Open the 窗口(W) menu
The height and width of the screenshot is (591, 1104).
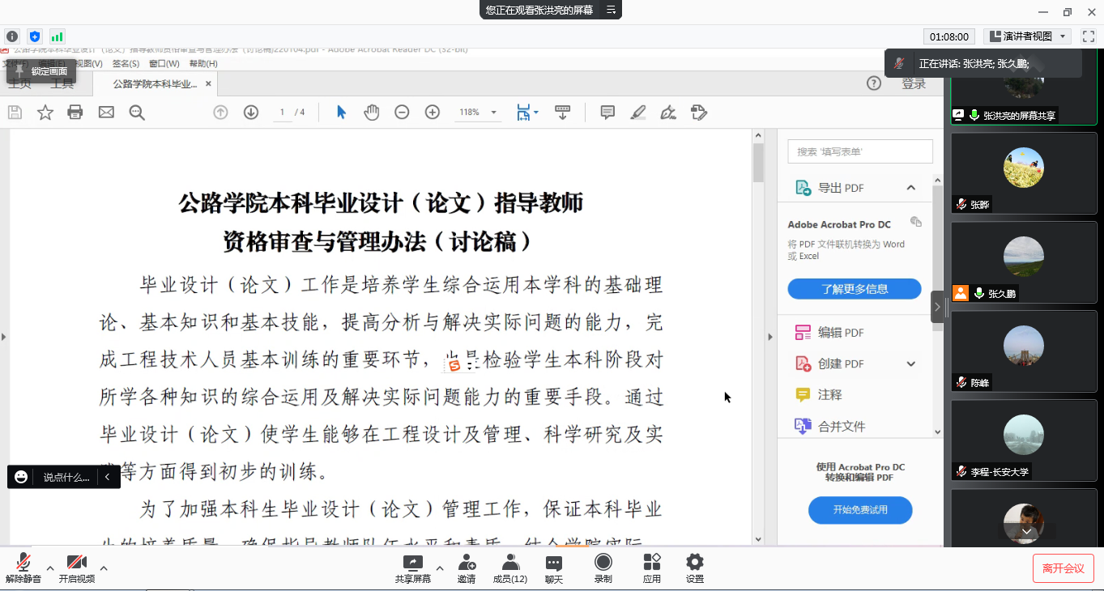point(164,64)
